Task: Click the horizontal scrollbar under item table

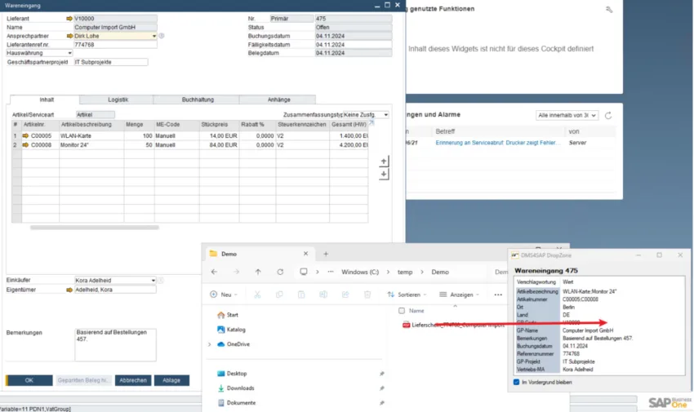Action: [x=94, y=228]
